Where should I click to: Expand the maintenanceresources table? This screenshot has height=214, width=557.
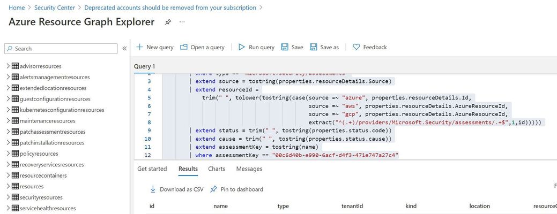point(8,121)
